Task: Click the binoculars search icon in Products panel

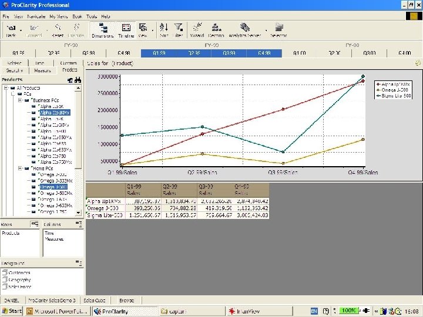Action: pos(78,80)
